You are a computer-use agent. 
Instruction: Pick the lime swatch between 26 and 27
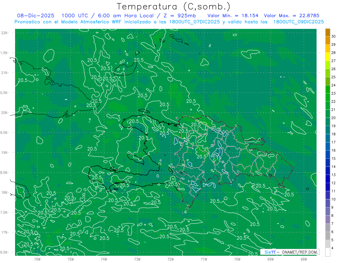[x=328, y=65]
